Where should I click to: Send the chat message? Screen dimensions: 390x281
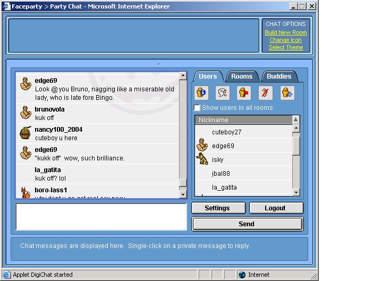tap(247, 224)
